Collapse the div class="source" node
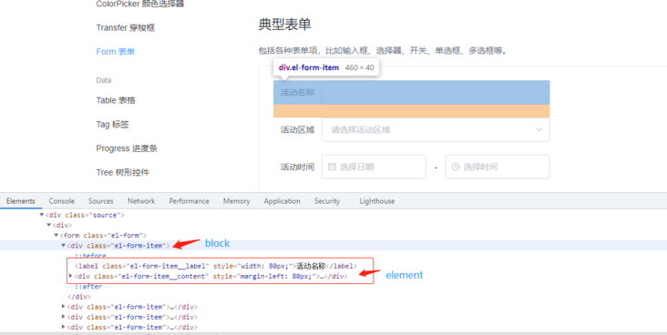 [42, 215]
